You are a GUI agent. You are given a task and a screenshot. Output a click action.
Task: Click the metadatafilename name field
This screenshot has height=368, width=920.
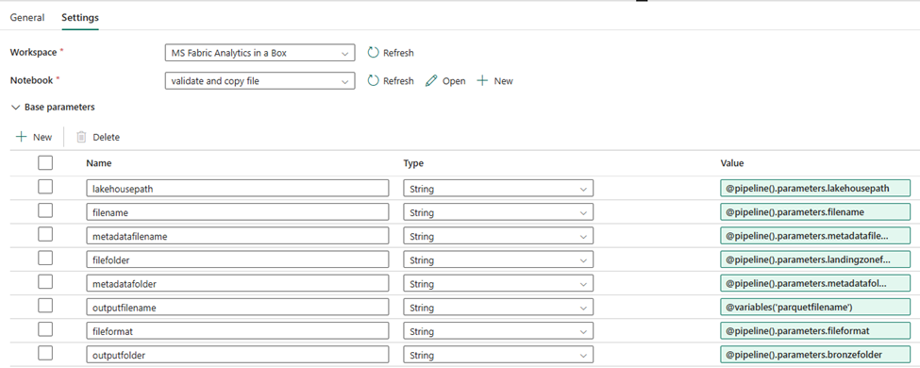(x=237, y=236)
